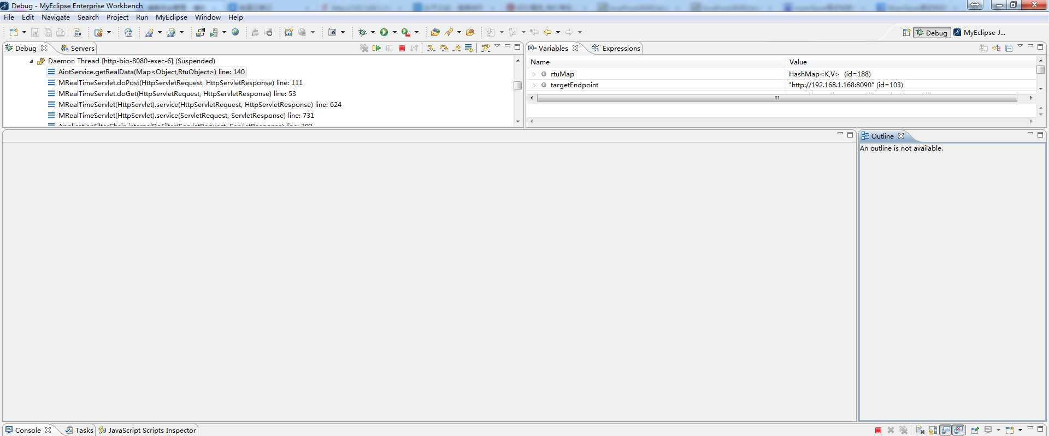This screenshot has width=1049, height=436.
Task: Select MRealTimeServlet.doPost stack frame line 111
Action: tap(175, 83)
